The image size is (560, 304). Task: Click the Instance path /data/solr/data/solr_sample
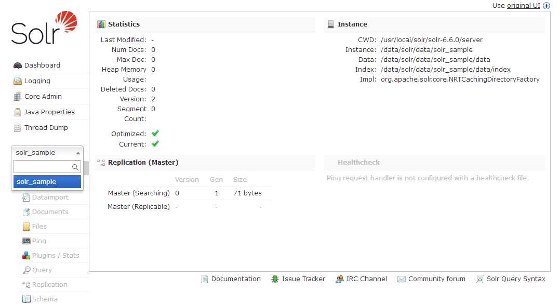point(426,50)
